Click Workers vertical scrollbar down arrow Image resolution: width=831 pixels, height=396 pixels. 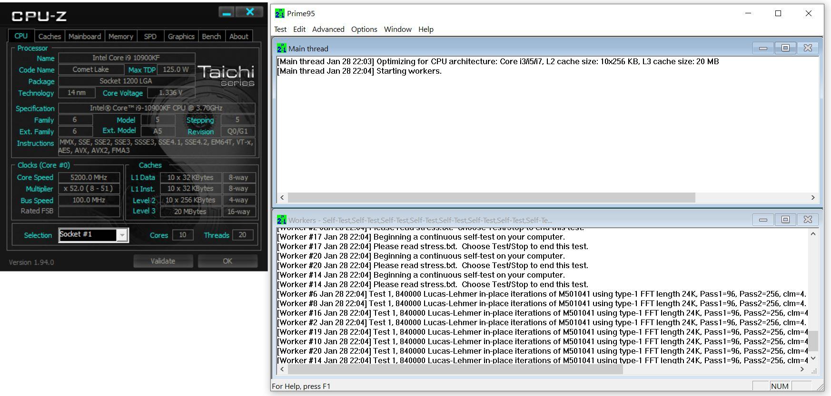pos(813,358)
